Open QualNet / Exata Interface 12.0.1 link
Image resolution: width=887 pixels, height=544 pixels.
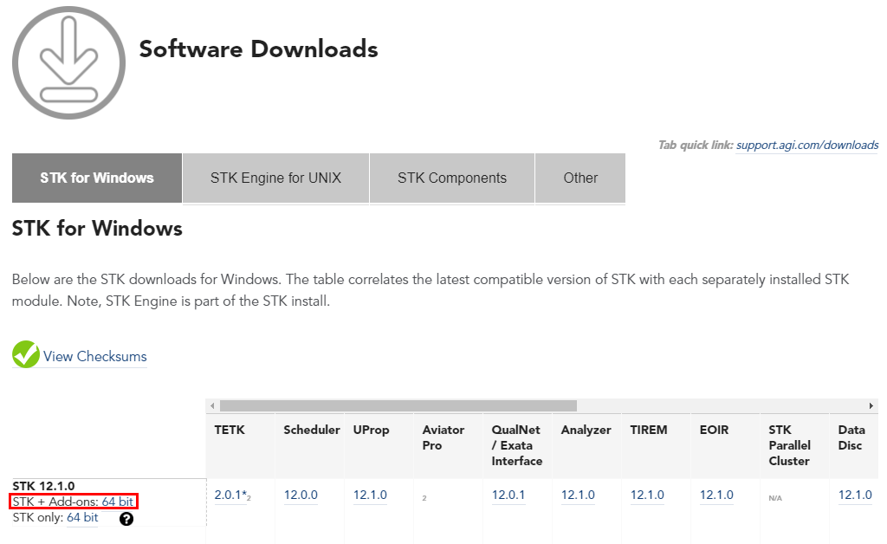tap(508, 495)
